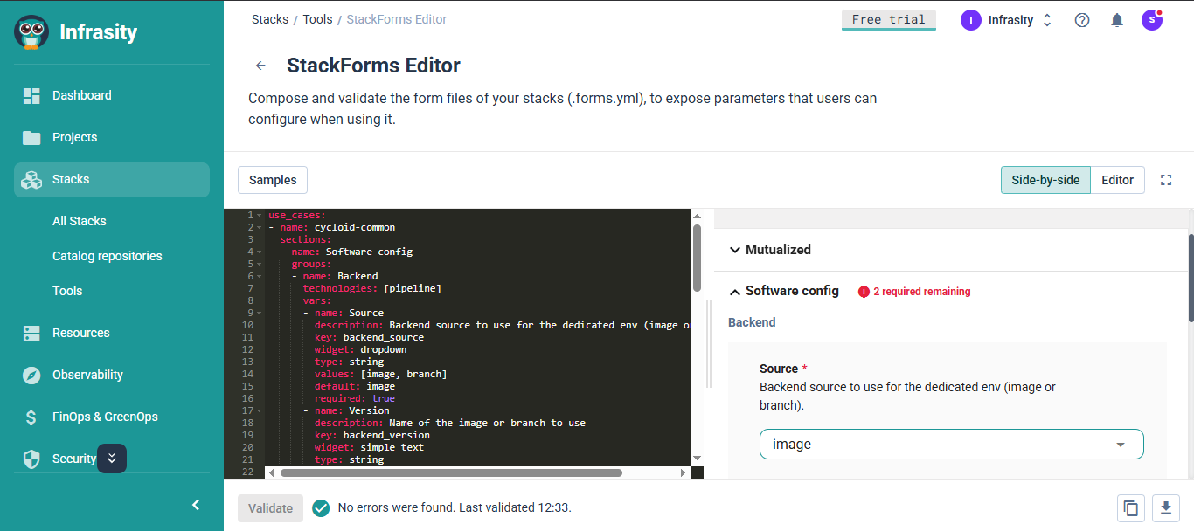Download the forms file
The width and height of the screenshot is (1194, 531).
[x=1166, y=508]
